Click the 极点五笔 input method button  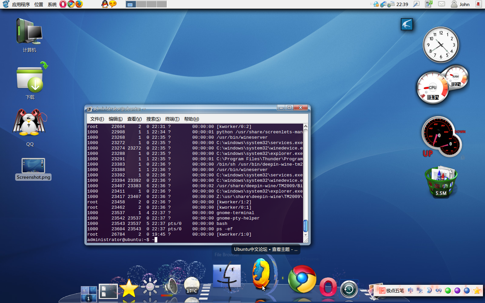(x=391, y=291)
